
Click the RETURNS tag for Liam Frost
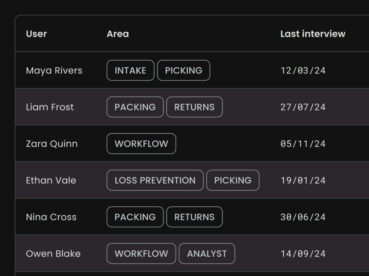coord(194,107)
